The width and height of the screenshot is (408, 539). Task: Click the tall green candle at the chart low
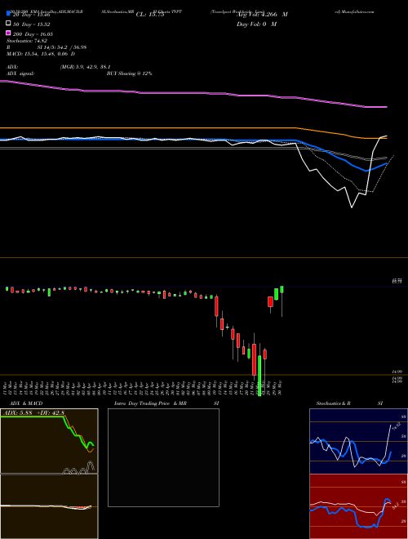[x=259, y=376]
